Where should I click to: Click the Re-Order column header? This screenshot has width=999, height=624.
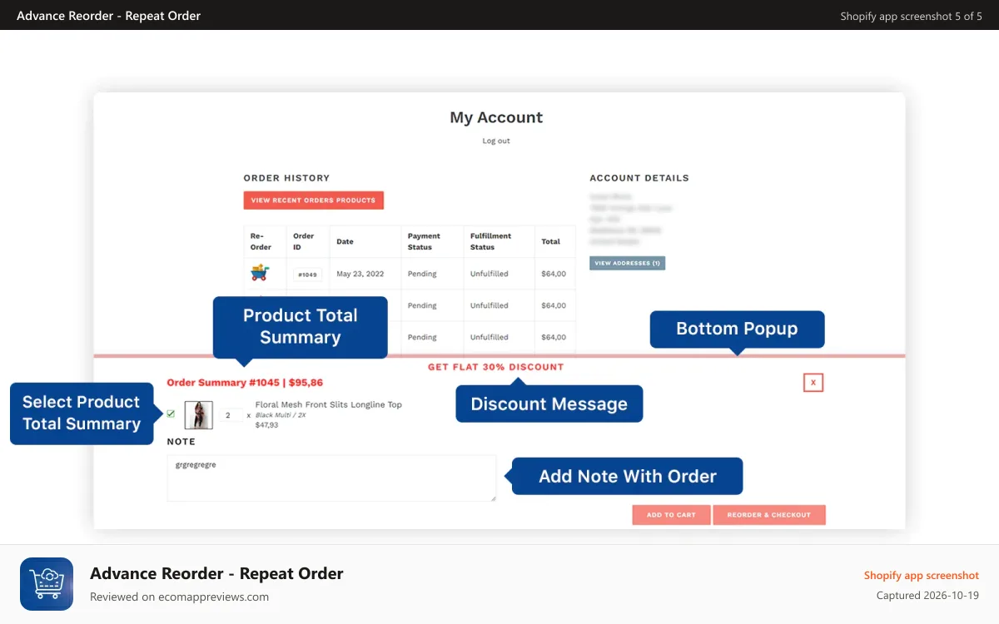click(261, 241)
